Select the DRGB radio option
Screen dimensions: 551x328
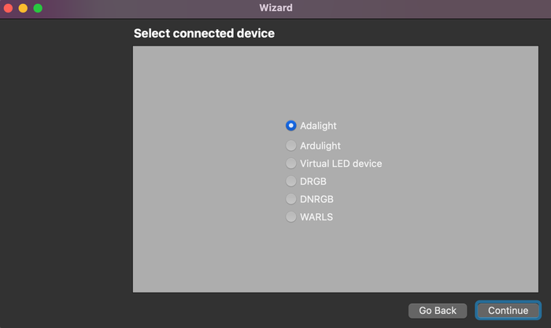coord(291,181)
